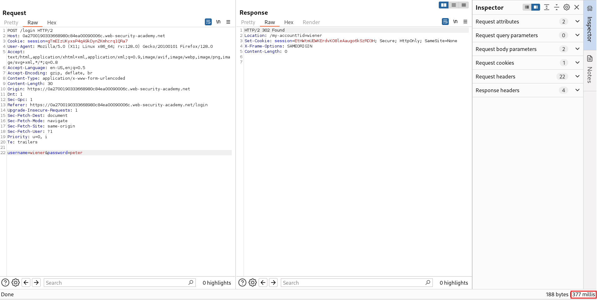
Task: Click the back arrow under the Response panel
Action: (263, 282)
